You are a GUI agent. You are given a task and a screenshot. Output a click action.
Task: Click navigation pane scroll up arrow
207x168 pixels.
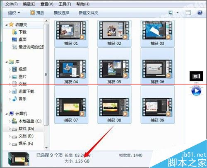46,21
